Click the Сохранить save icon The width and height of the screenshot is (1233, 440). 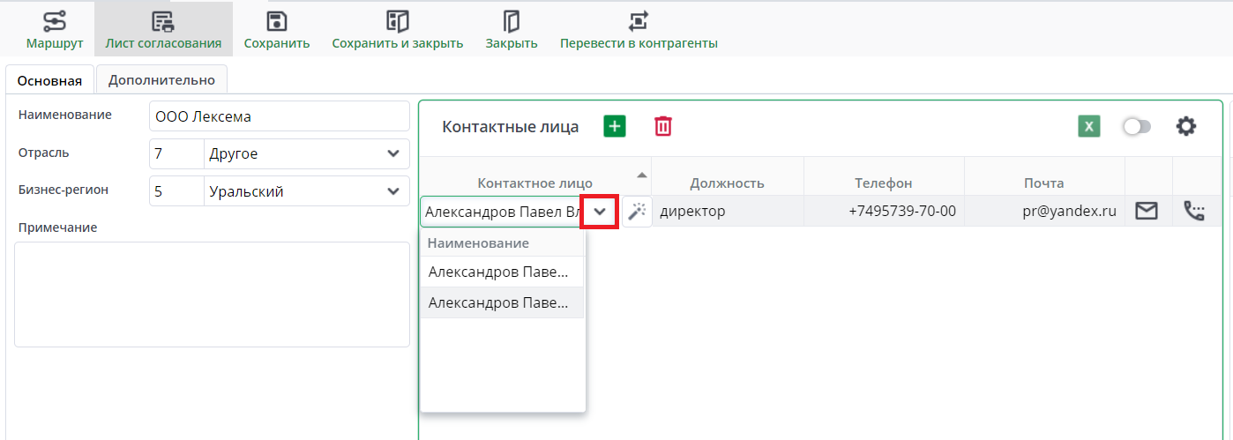[x=277, y=22]
